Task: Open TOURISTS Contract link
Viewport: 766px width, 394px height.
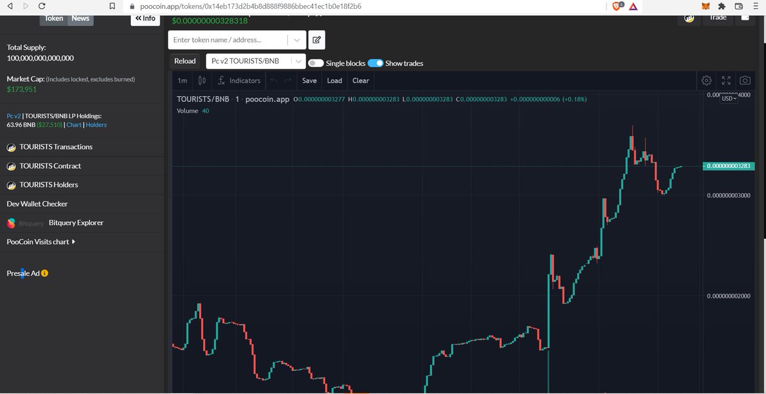Action: tap(50, 166)
